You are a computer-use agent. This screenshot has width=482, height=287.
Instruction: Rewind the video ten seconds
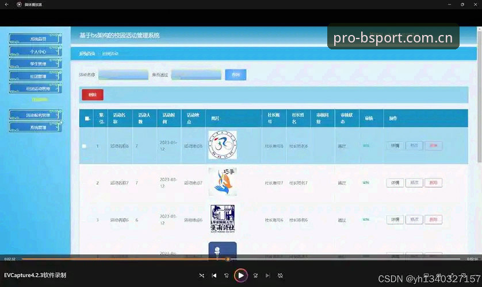(x=227, y=276)
